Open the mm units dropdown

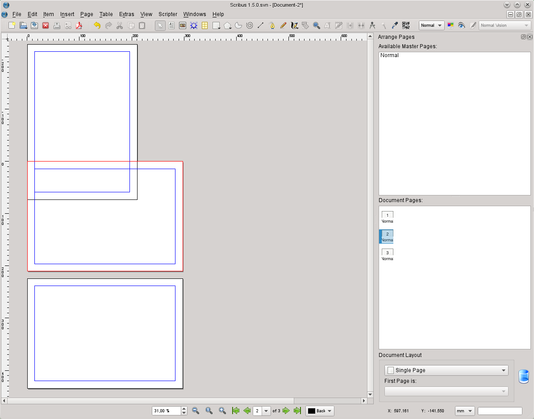pyautogui.click(x=464, y=411)
